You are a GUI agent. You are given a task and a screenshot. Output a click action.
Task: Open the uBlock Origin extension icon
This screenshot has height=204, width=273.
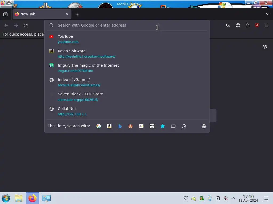[257, 25]
